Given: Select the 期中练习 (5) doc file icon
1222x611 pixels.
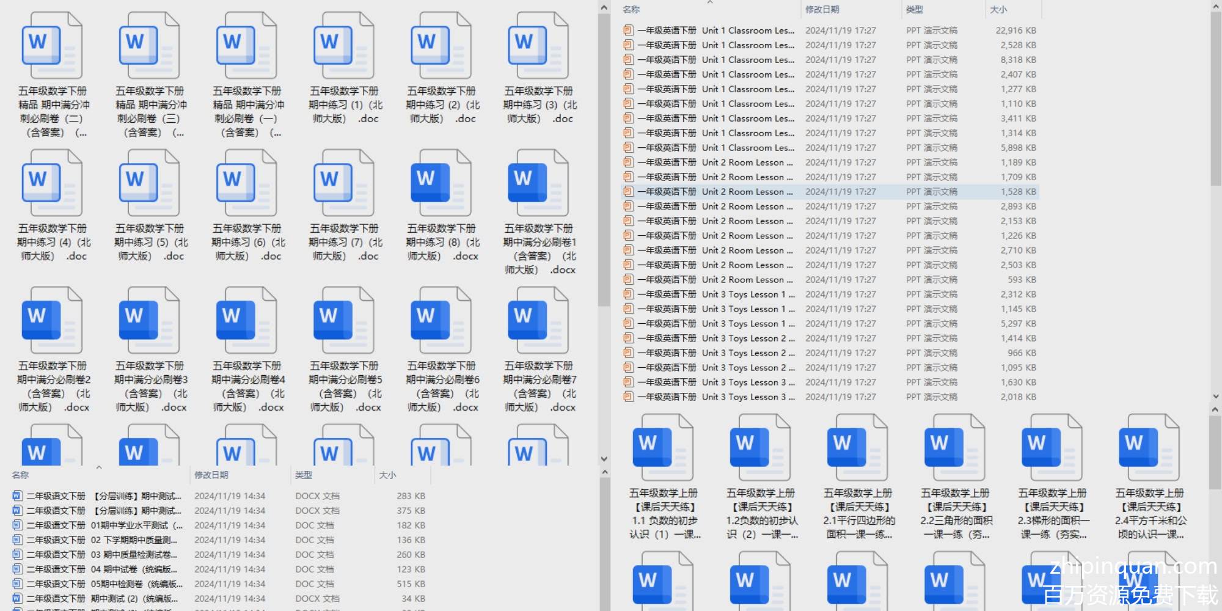Looking at the screenshot, I should [149, 183].
